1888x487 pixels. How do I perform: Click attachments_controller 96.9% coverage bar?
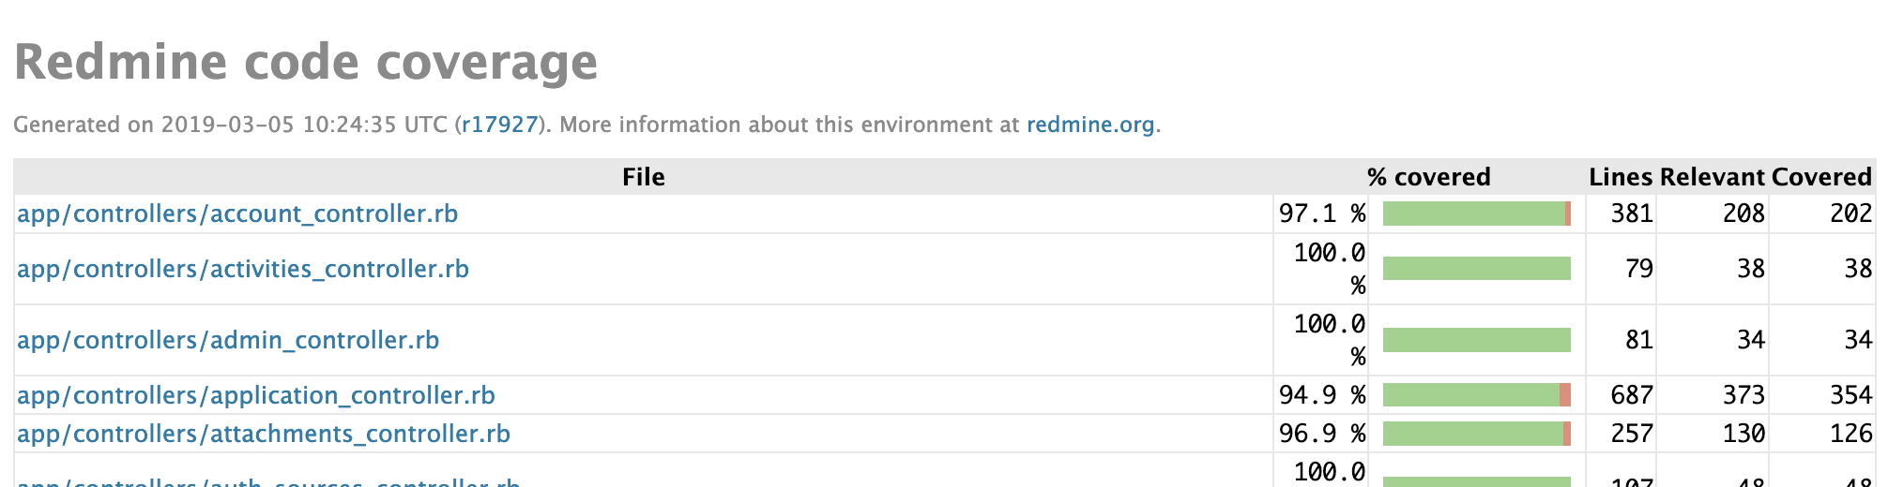[x=1477, y=434]
